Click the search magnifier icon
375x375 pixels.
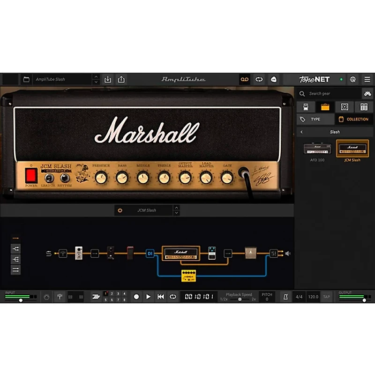[x=302, y=93]
